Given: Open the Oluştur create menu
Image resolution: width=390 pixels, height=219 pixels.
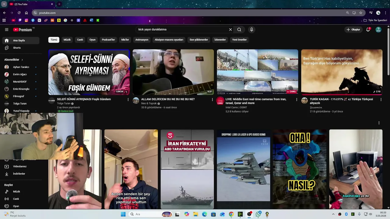Looking at the screenshot, I should 353,30.
